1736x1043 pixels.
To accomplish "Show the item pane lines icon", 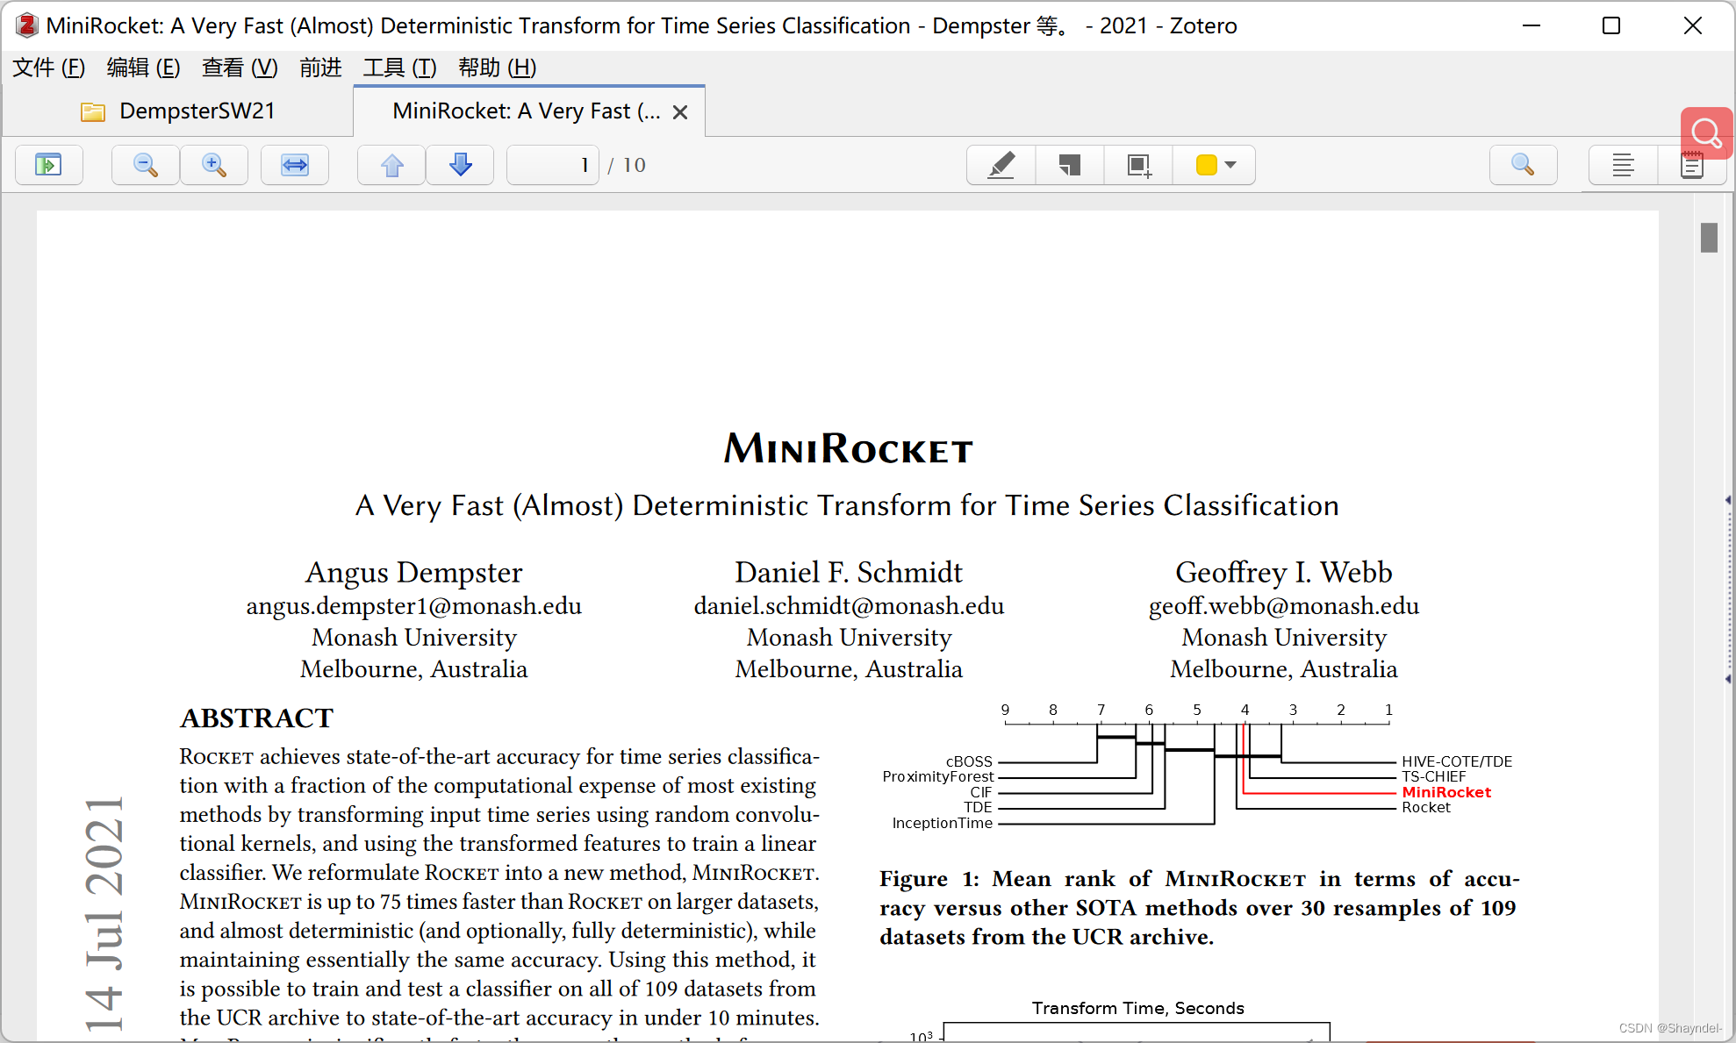I will click(1623, 165).
